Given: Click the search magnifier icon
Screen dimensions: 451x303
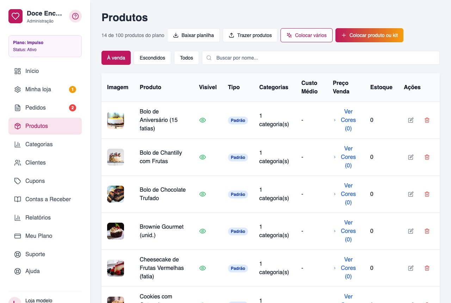Looking at the screenshot, I should (x=209, y=58).
